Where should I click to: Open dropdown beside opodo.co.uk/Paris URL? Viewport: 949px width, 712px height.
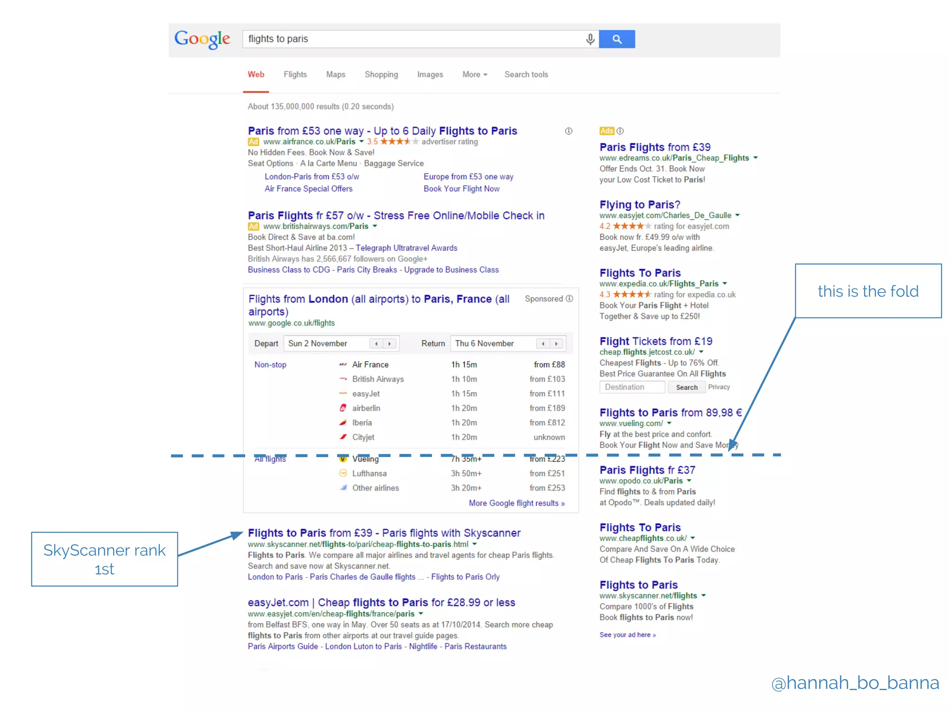point(689,481)
